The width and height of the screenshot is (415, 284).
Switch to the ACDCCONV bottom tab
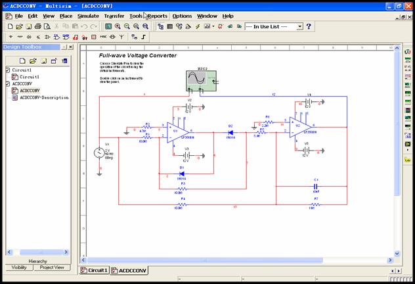[129, 270]
